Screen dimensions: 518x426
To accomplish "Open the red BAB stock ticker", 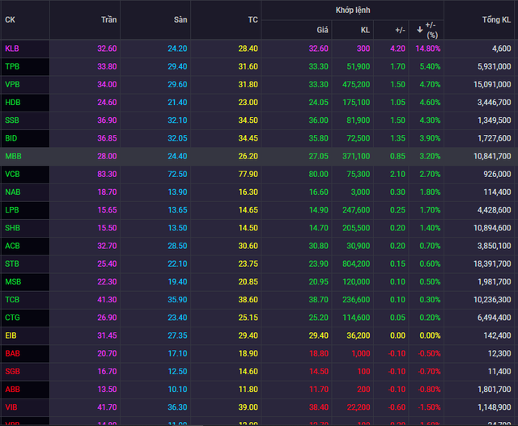I will tap(12, 352).
